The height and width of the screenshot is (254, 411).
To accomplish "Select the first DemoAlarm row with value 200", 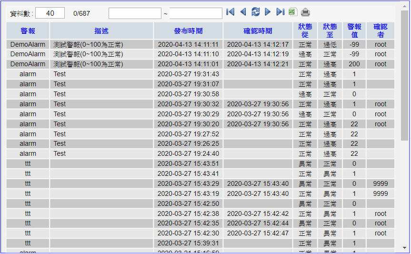I will [x=28, y=64].
